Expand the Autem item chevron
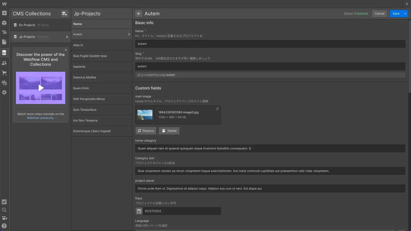411x231 pixels. tap(129, 34)
